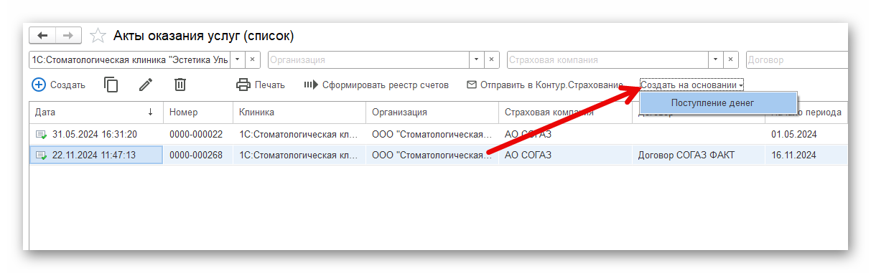Go forward with the right arrow button
Viewport: 871px width, 273px height.
pos(68,35)
